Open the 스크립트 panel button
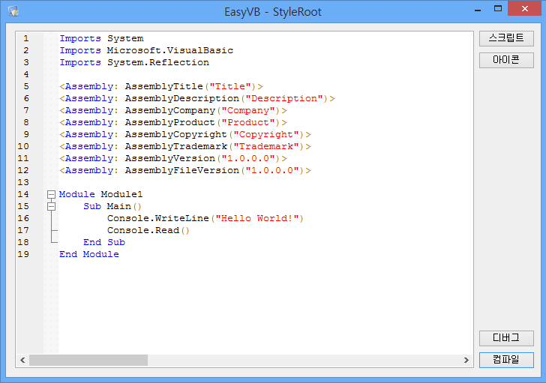Screen dimensions: 546x383 pyautogui.click(x=506, y=38)
